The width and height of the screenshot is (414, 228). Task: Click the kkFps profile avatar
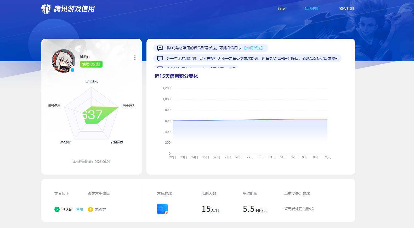tap(64, 61)
